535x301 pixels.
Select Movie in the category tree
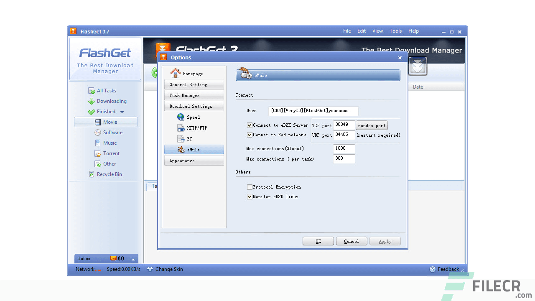click(x=106, y=122)
